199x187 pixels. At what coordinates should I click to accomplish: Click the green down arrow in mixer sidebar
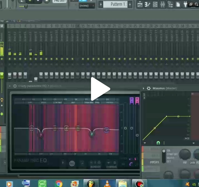point(2,114)
